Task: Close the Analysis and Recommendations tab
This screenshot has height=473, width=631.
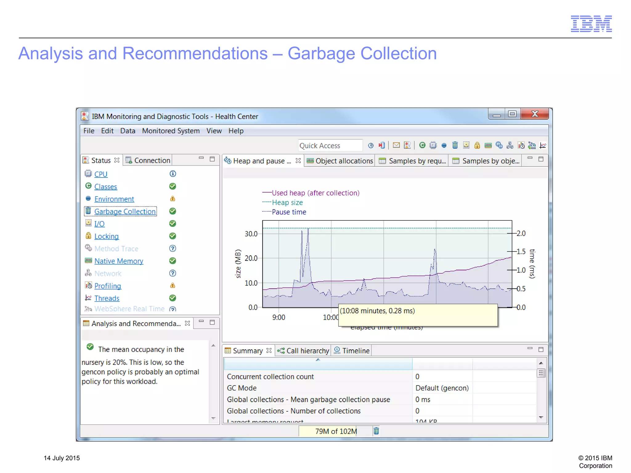Action: [x=187, y=323]
